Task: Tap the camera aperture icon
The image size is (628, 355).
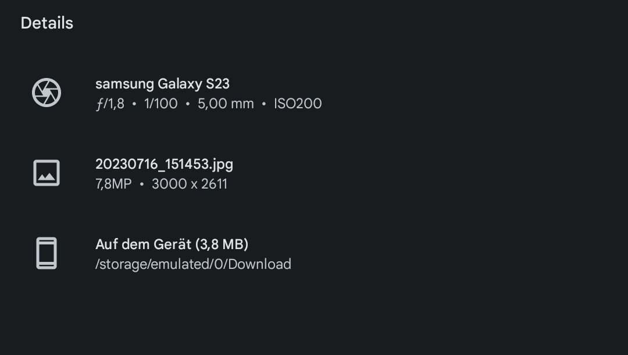Action: tap(47, 93)
